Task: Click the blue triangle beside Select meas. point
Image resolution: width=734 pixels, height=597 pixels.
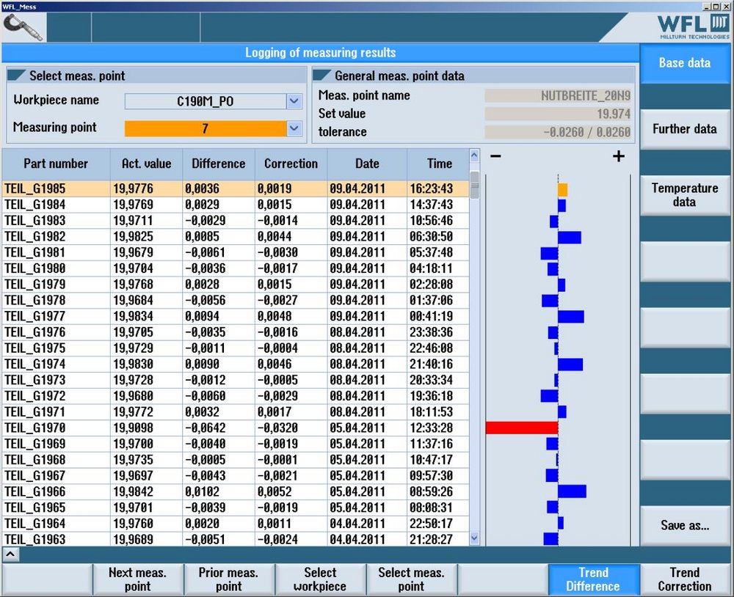Action: coord(16,76)
